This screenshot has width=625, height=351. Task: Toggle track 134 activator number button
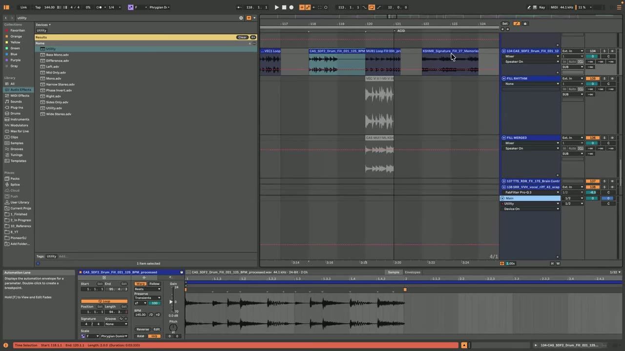coord(593,51)
